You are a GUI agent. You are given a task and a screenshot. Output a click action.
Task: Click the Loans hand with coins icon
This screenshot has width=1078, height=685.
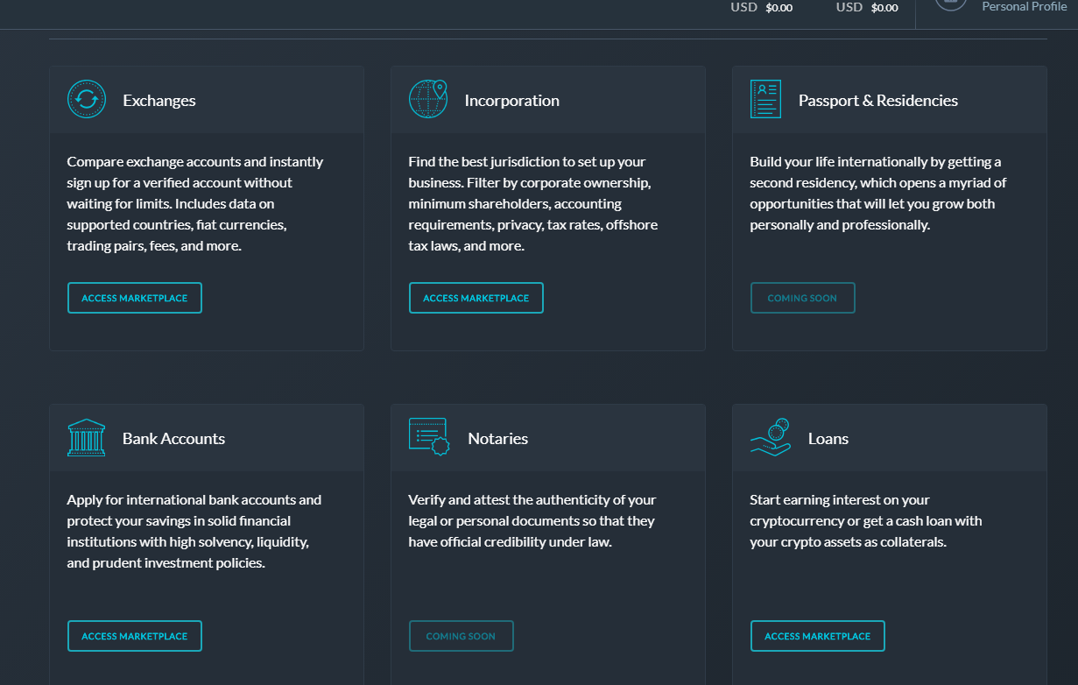(771, 436)
